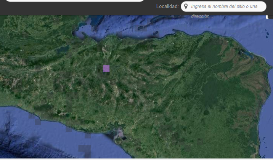
Task: Click the Localidad label text
Action: 167,6
